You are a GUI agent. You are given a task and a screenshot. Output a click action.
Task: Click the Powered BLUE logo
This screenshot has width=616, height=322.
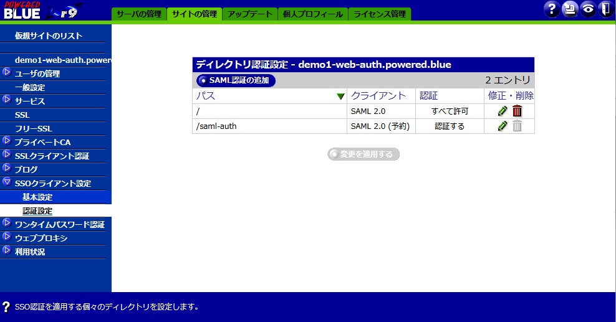pyautogui.click(x=42, y=11)
